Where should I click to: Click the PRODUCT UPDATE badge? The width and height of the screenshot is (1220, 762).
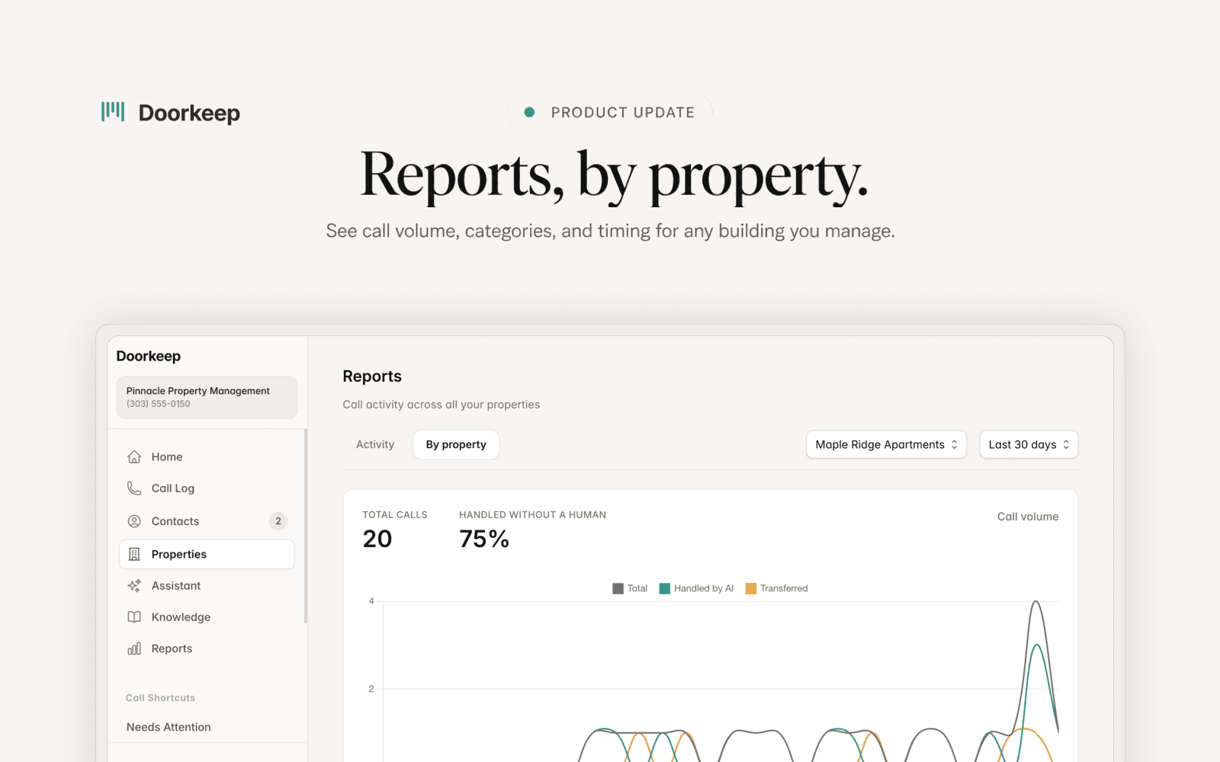[x=610, y=113]
